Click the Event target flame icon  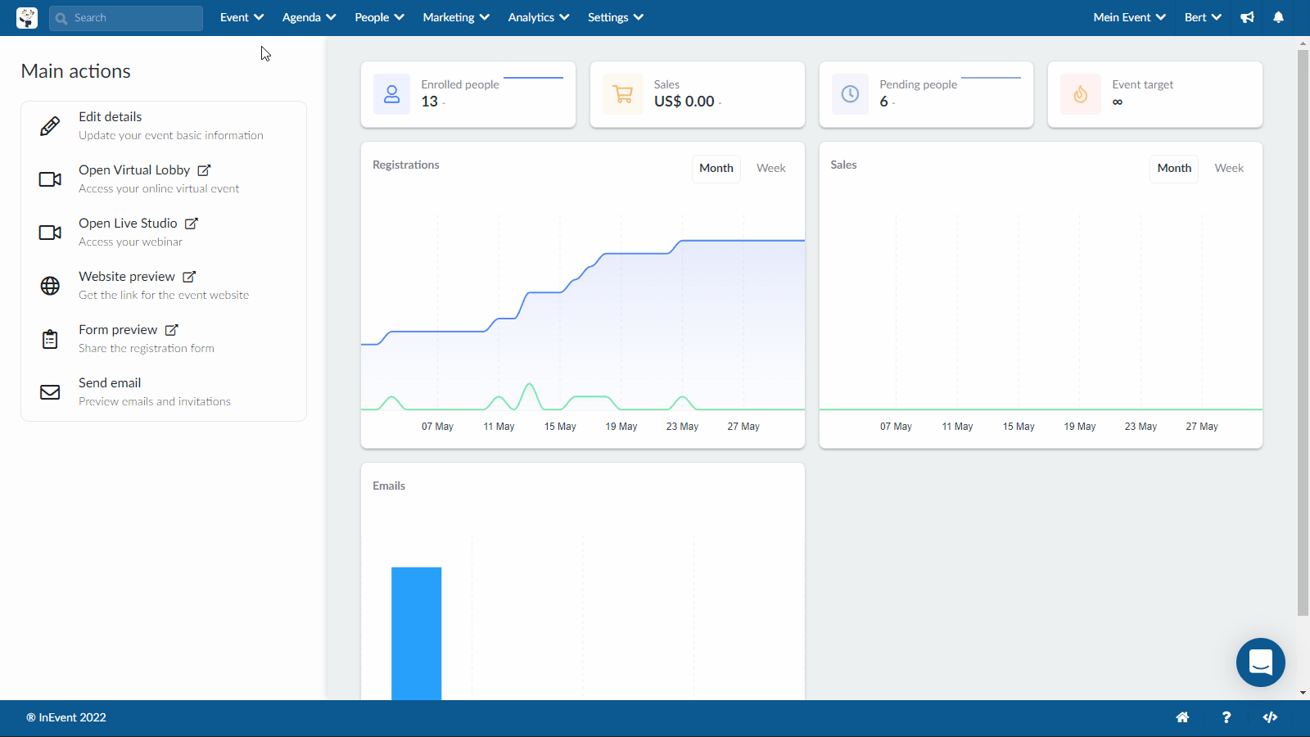click(x=1081, y=94)
